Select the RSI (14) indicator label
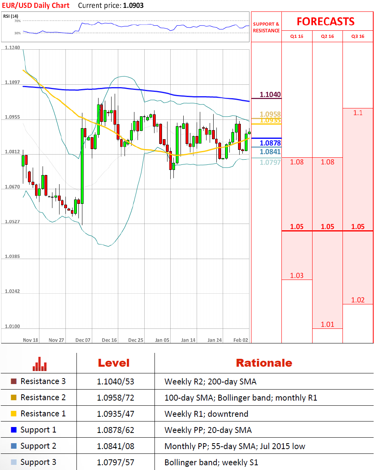The image size is (376, 470). click(x=11, y=16)
